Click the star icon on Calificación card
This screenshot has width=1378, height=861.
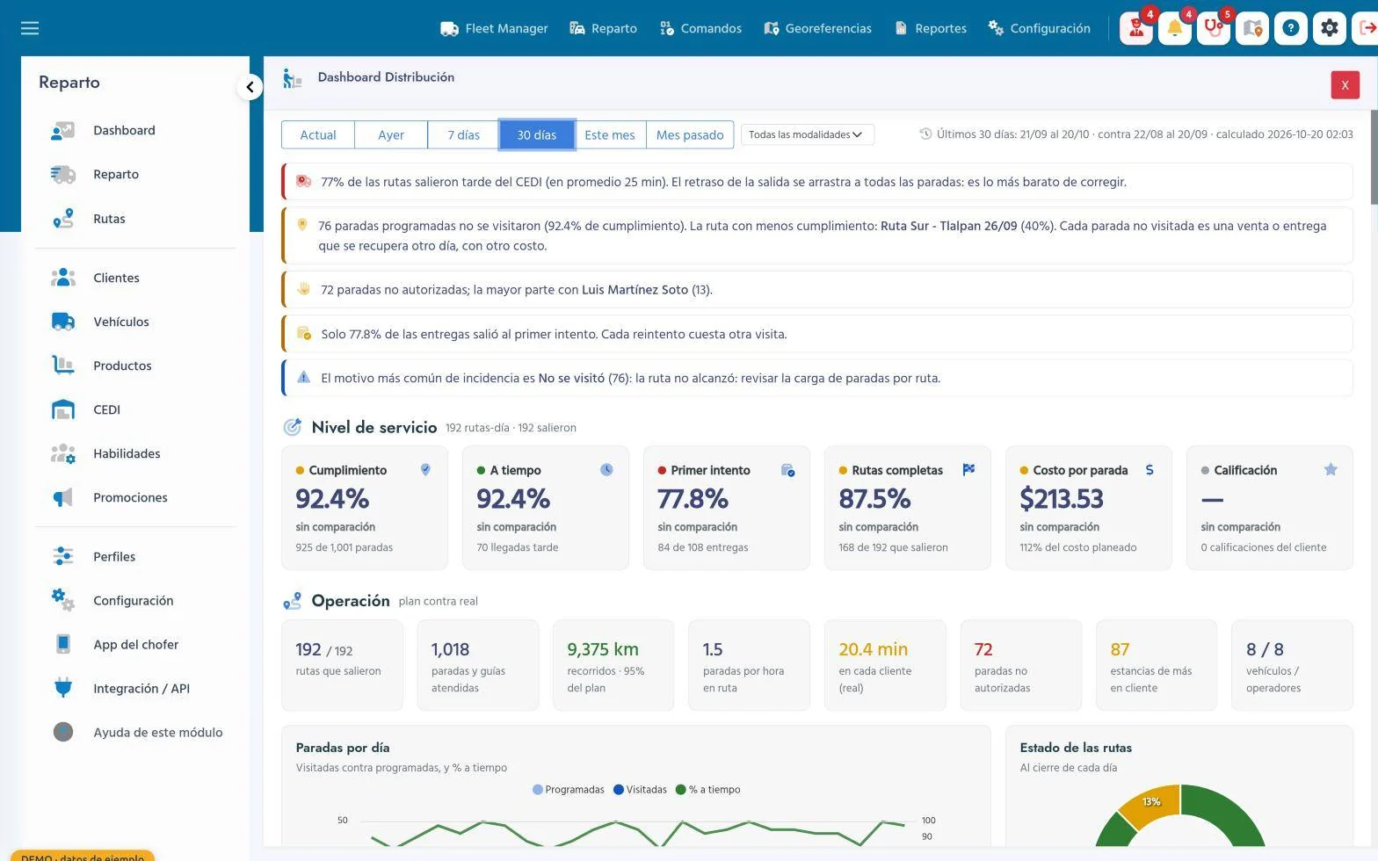[1331, 470]
